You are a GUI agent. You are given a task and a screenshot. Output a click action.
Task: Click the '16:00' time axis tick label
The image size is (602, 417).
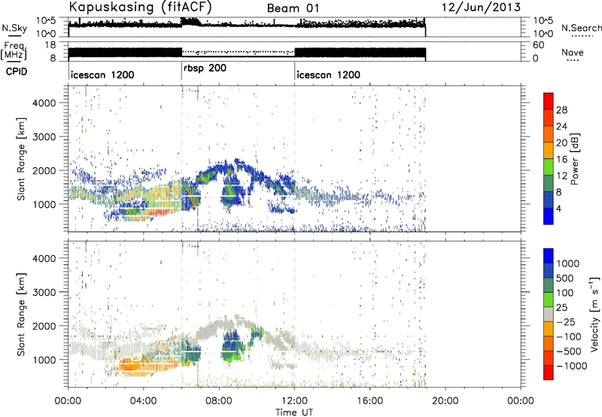[x=369, y=401]
